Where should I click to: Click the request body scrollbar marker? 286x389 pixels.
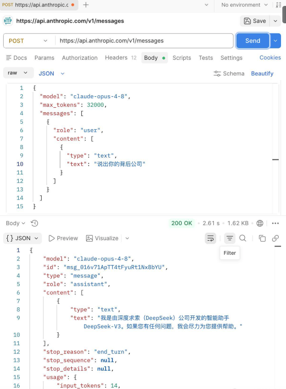coord(275,159)
